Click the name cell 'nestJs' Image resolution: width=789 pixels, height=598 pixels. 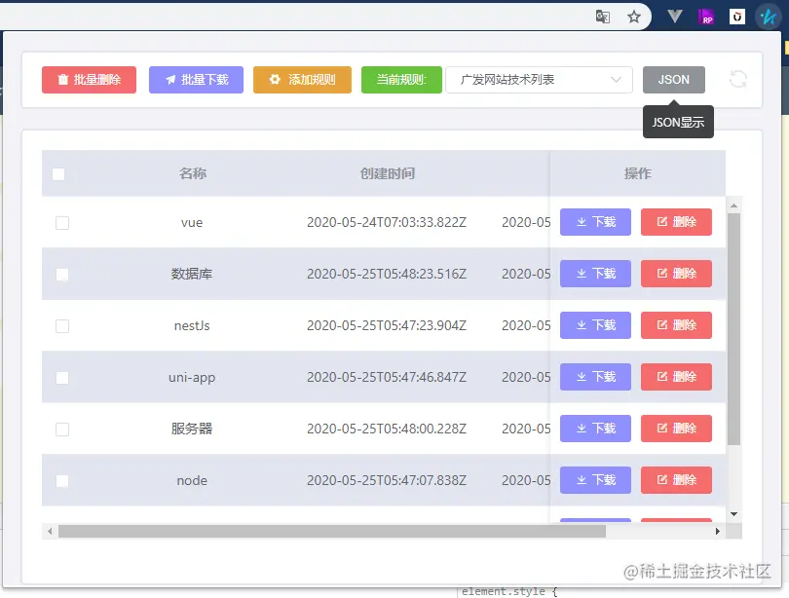coord(192,326)
